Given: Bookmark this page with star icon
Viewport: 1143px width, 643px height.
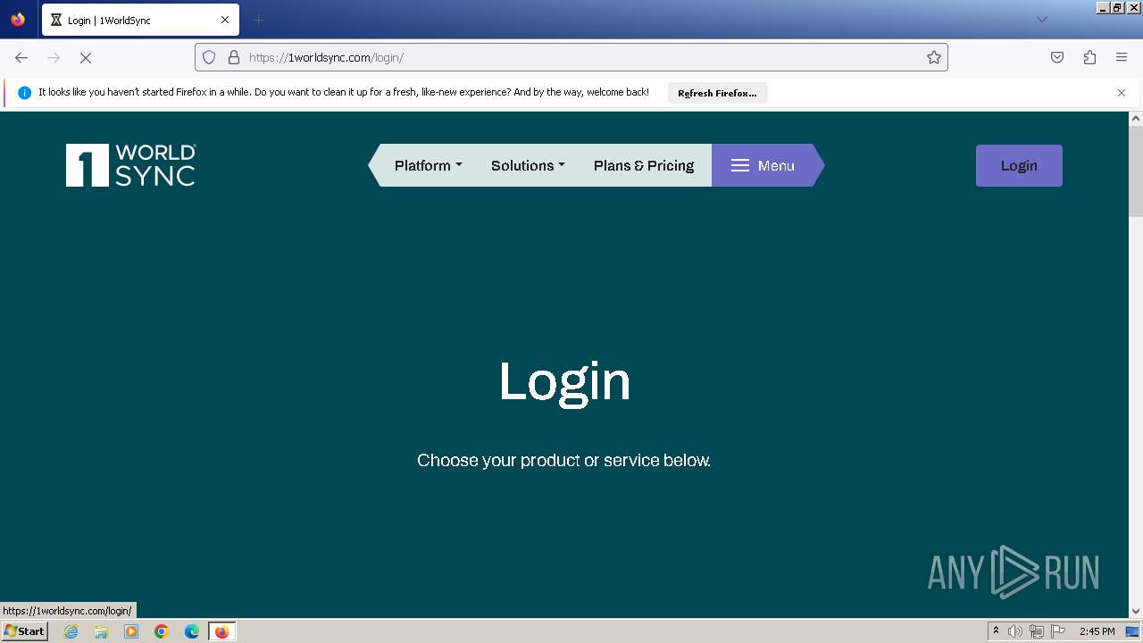Looking at the screenshot, I should [x=934, y=57].
